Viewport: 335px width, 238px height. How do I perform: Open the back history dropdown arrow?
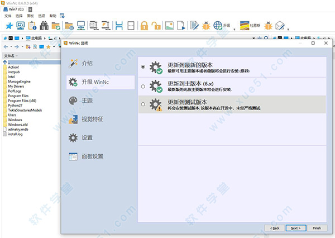(x=11, y=46)
